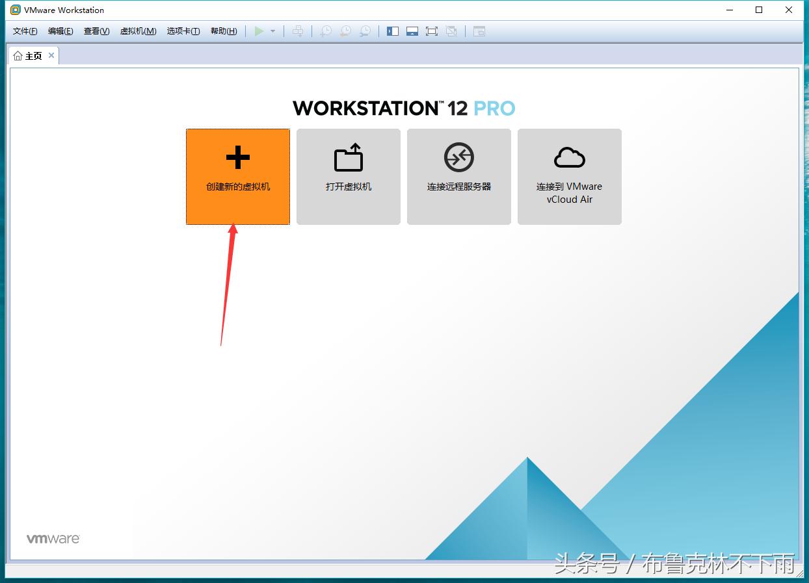The width and height of the screenshot is (809, 583).
Task: Click the Unity mode toolbar icon
Action: coord(453,31)
